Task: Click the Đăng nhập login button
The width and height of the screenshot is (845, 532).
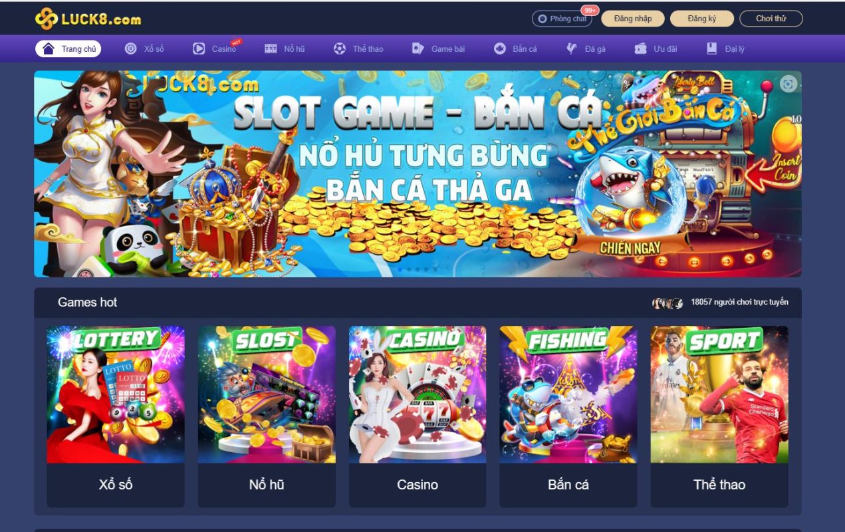Action: coord(633,19)
